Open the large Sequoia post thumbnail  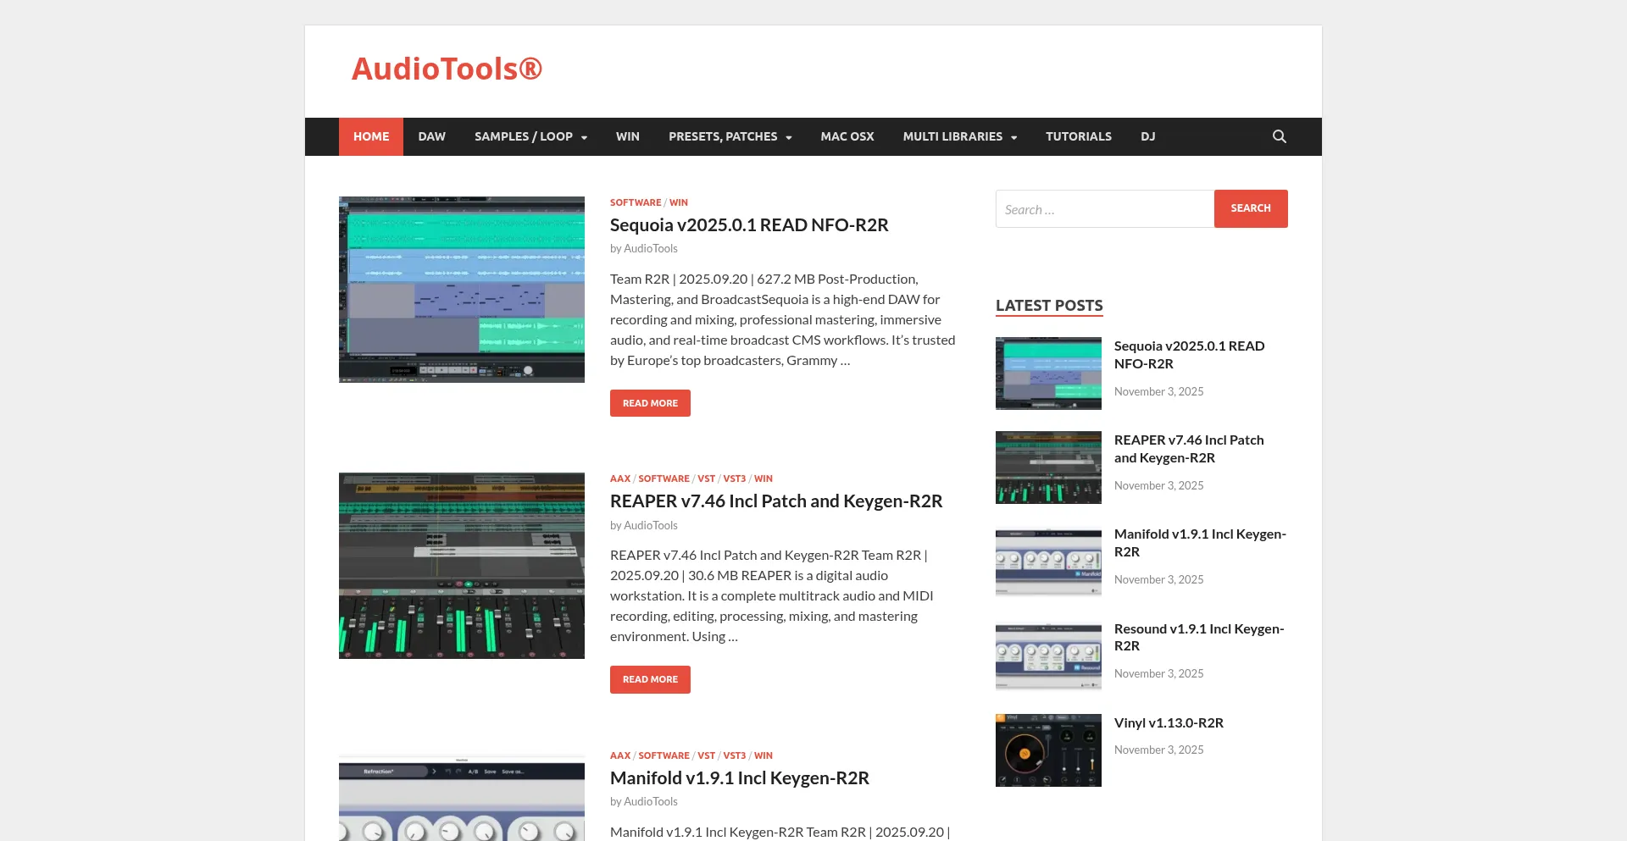click(x=462, y=290)
